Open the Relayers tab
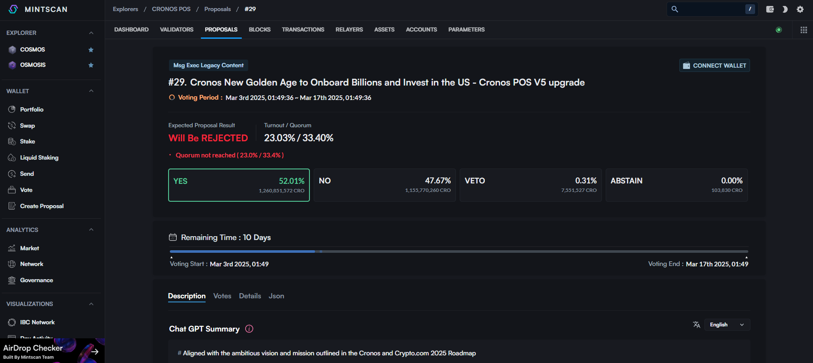The width and height of the screenshot is (813, 363). [x=349, y=30]
